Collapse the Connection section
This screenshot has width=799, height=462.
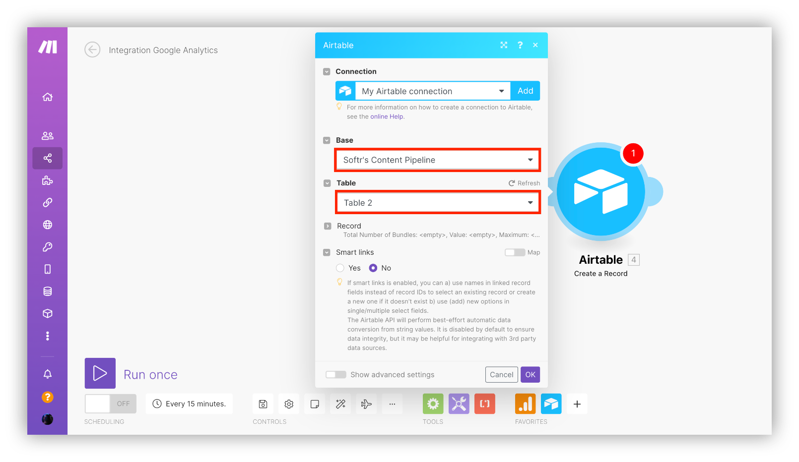(327, 71)
